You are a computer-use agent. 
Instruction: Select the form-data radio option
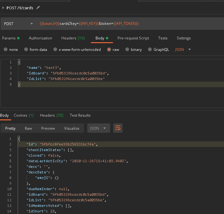26,49
